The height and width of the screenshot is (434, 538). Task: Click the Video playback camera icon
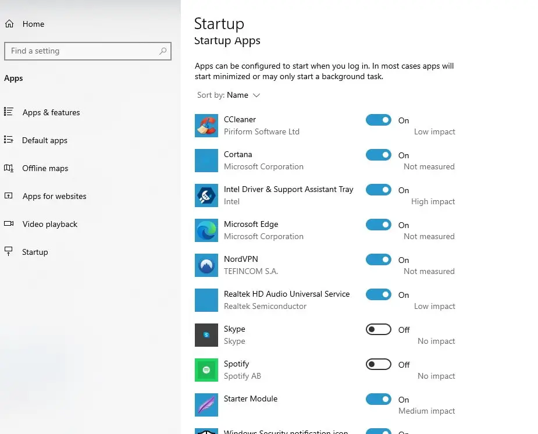pyautogui.click(x=9, y=223)
